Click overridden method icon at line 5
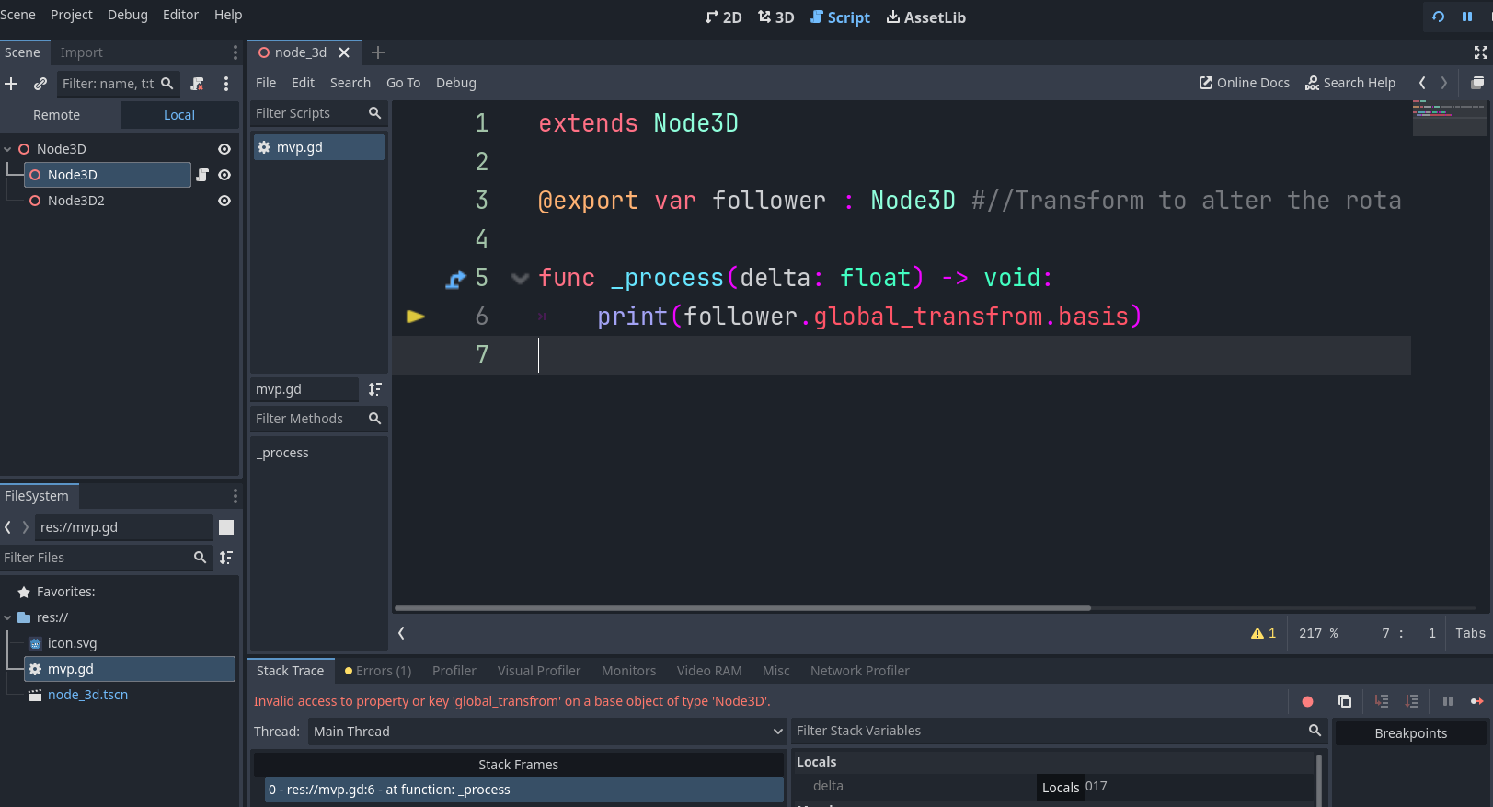 [455, 279]
